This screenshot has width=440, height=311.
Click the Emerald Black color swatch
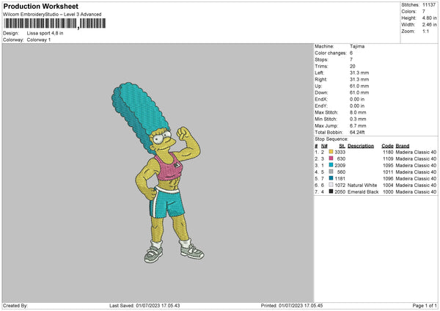[x=331, y=191]
